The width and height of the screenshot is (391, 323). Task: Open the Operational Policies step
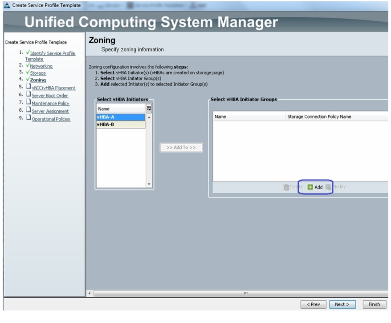click(51, 119)
